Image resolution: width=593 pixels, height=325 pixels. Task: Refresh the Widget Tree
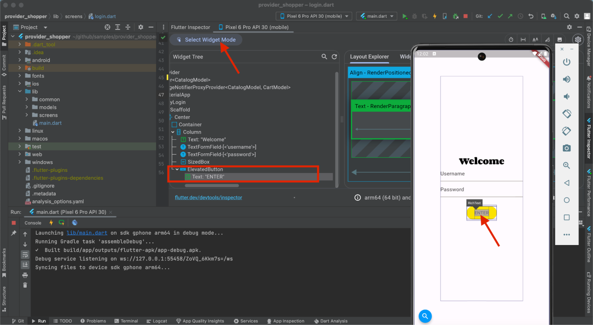tap(334, 56)
